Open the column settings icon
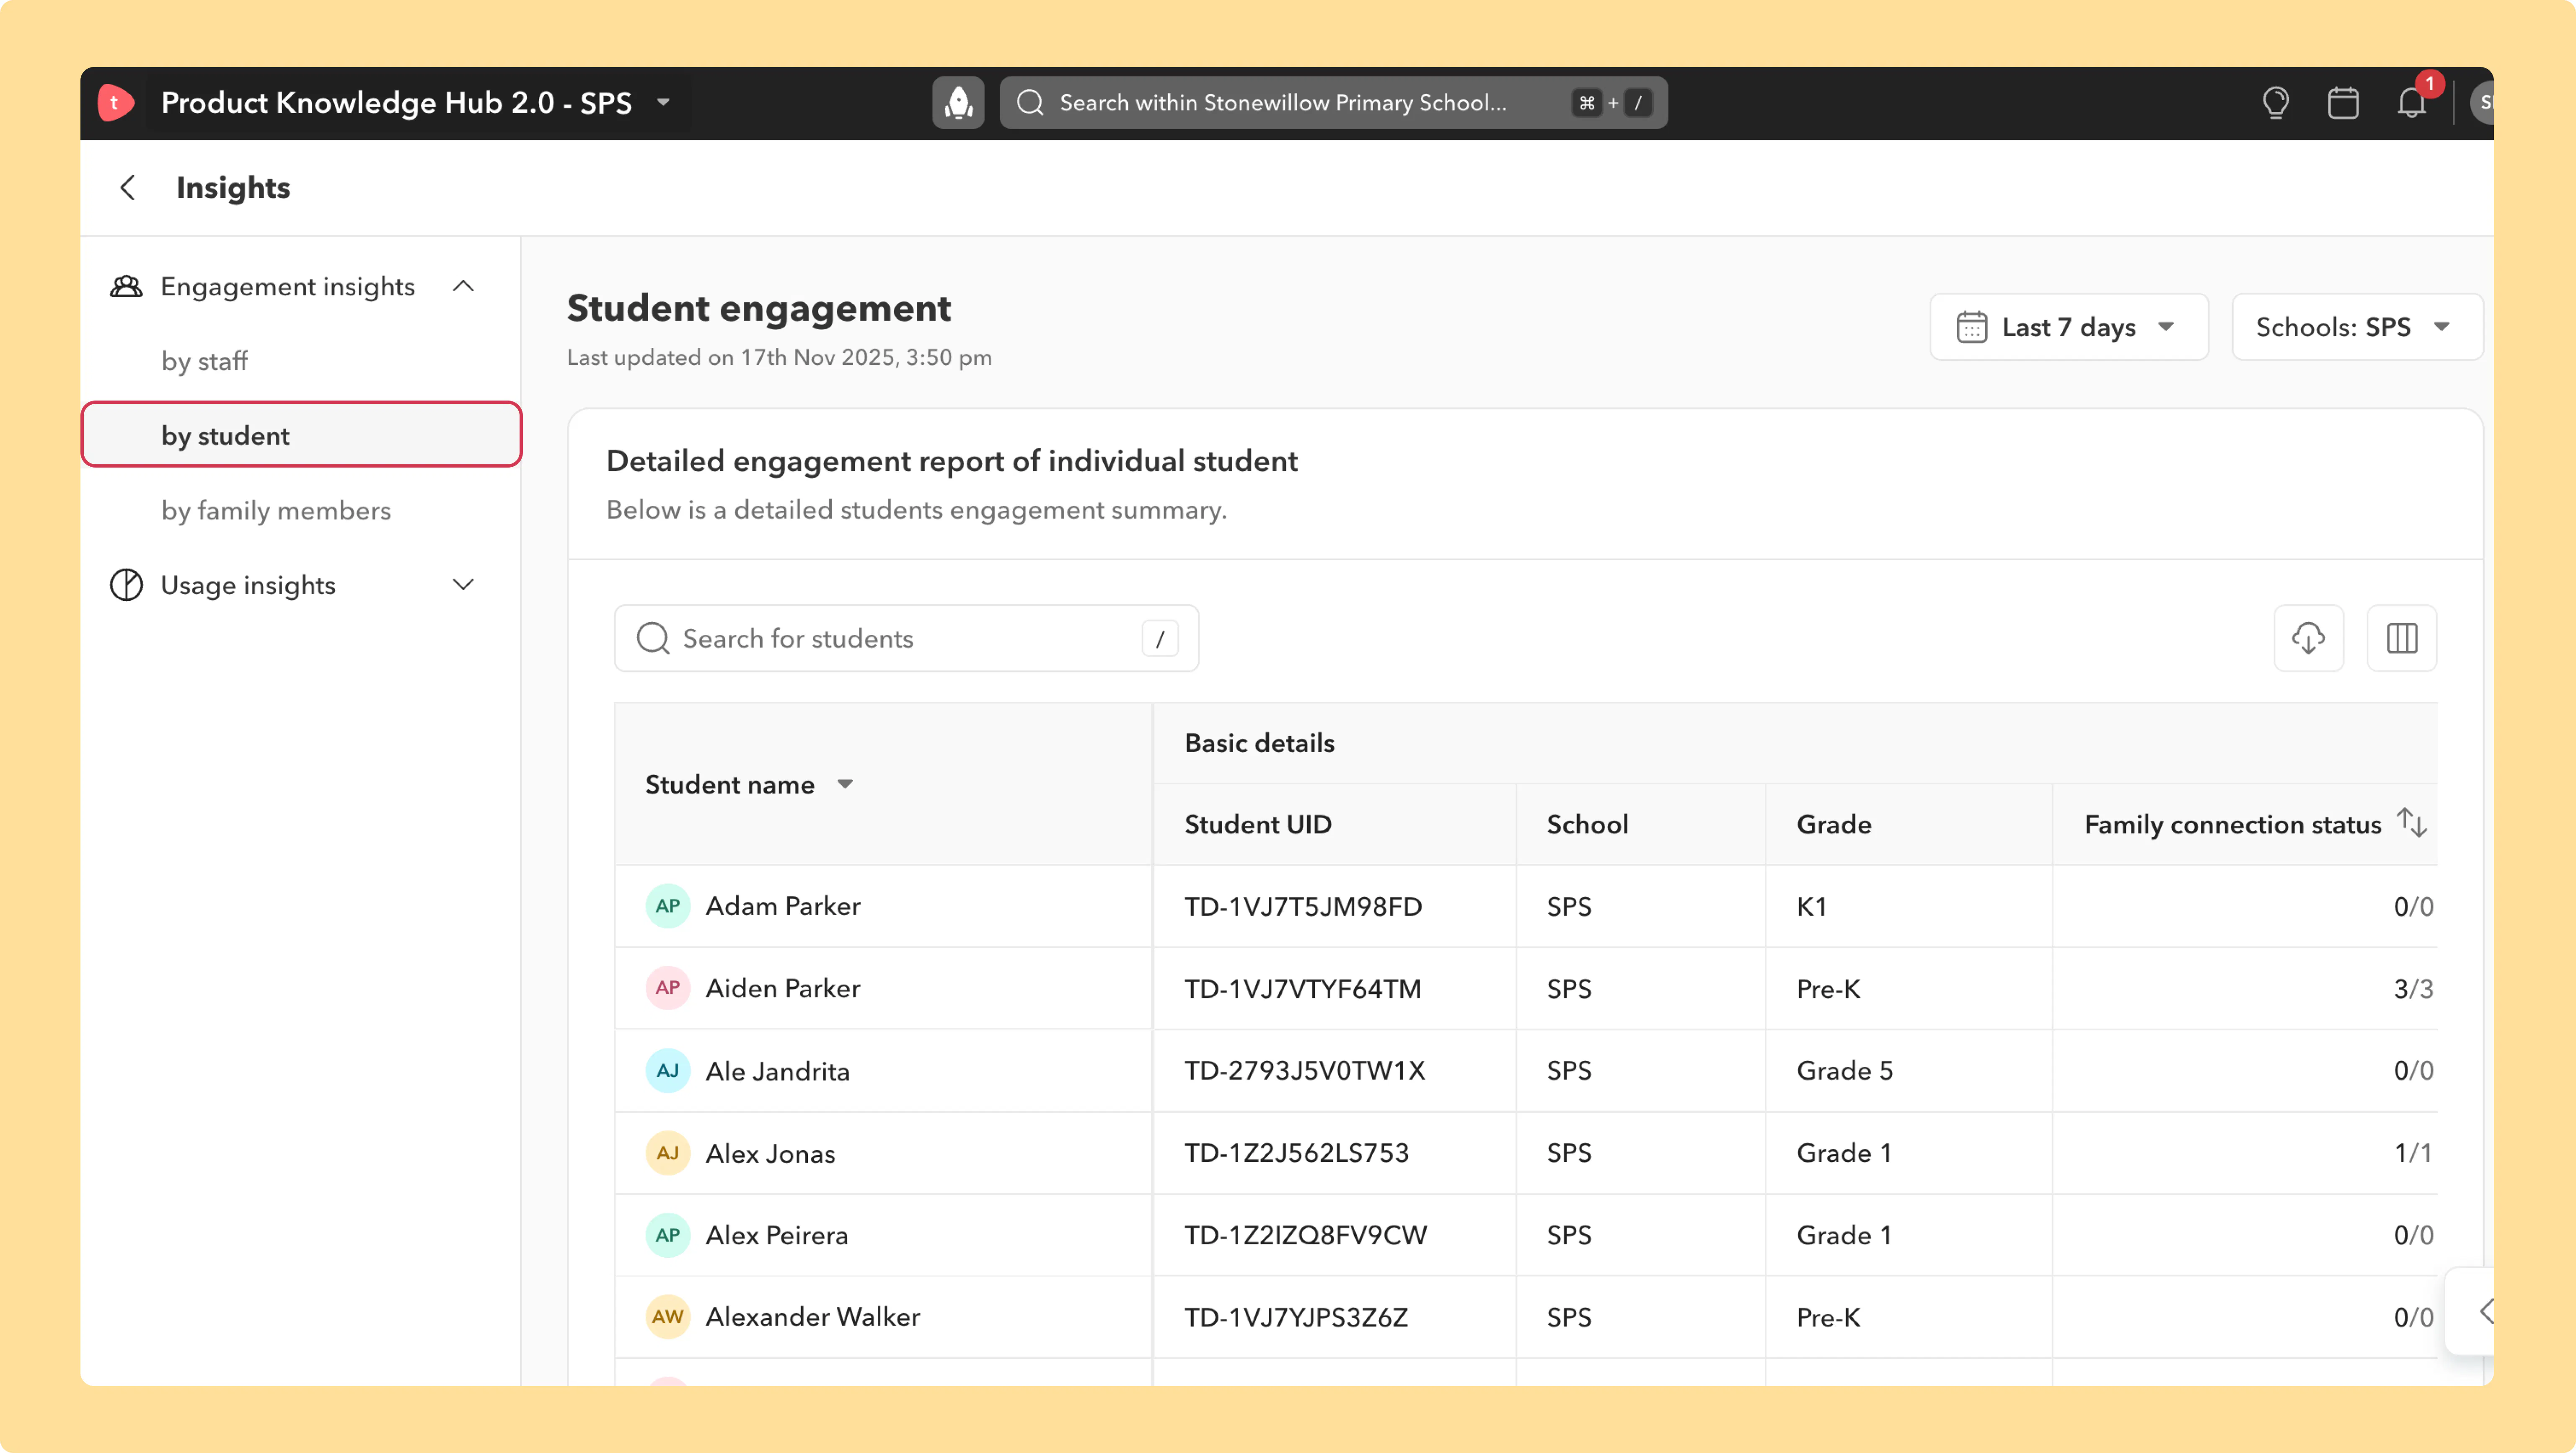 [2402, 638]
